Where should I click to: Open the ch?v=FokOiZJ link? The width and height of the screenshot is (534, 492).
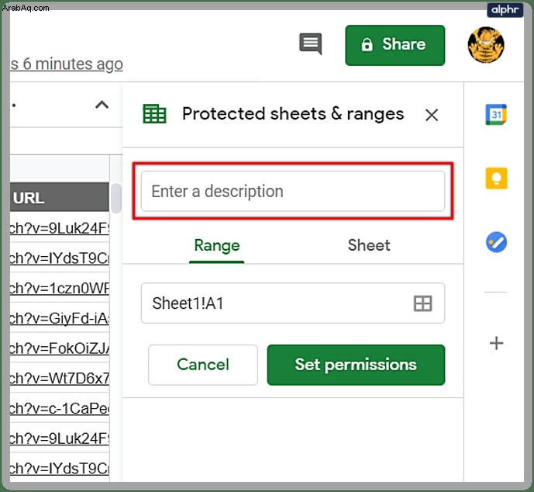[60, 348]
